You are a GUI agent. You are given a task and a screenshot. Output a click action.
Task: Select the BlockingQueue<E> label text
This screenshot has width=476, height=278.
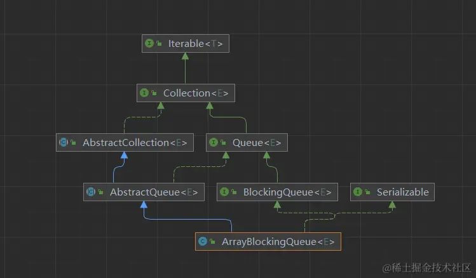point(287,192)
